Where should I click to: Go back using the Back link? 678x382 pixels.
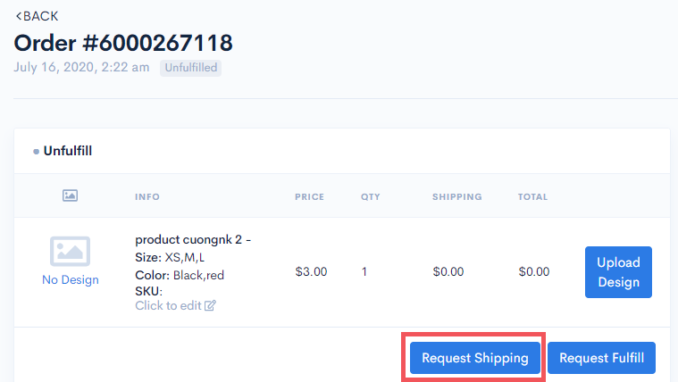click(x=37, y=16)
